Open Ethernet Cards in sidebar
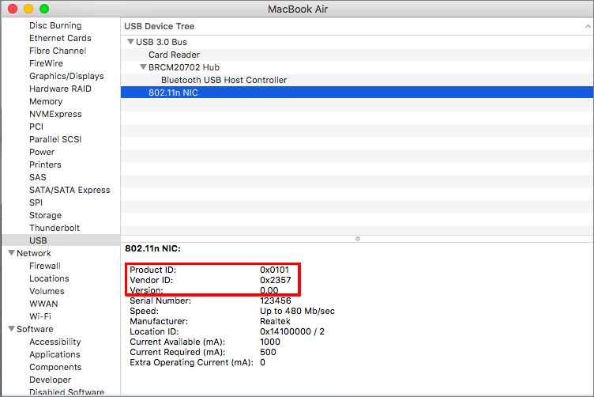This screenshot has width=594, height=397. (60, 38)
